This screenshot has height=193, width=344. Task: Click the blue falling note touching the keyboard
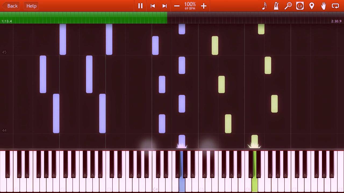pyautogui.click(x=182, y=141)
